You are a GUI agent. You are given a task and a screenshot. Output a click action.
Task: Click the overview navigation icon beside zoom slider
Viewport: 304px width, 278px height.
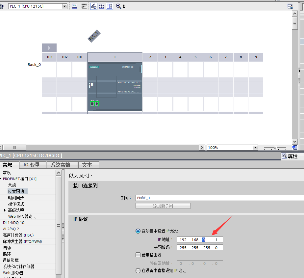[295, 148]
